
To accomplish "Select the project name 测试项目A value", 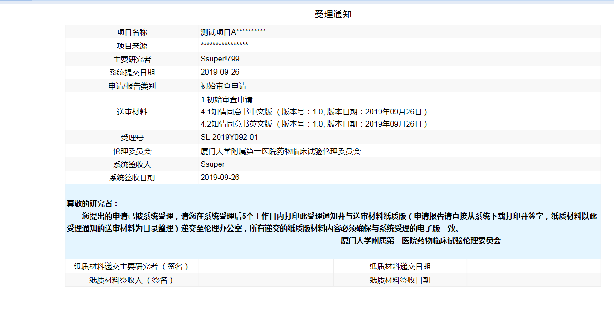I will (233, 32).
